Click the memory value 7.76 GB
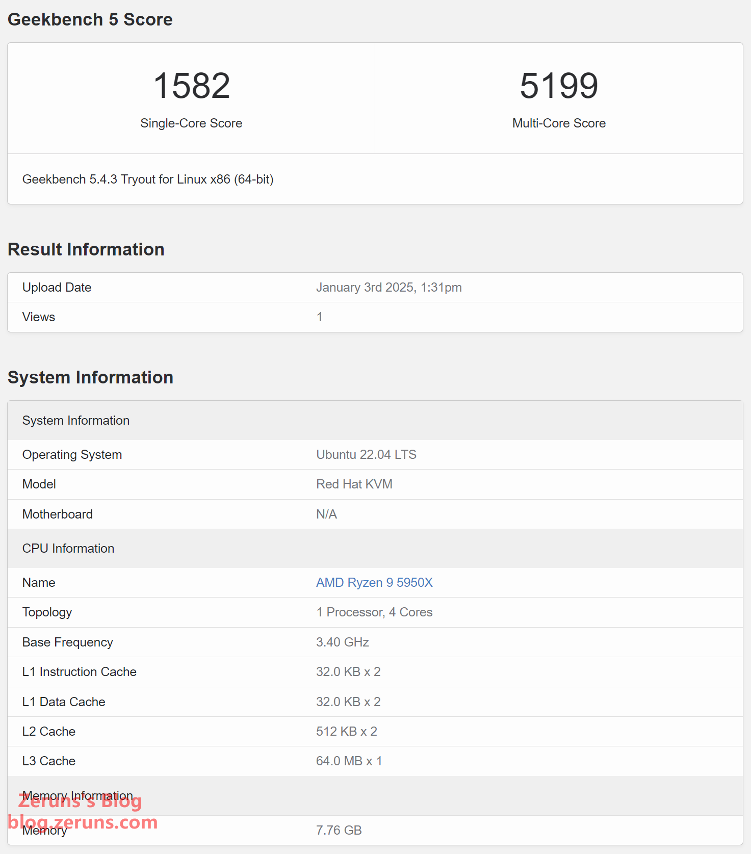Image resolution: width=751 pixels, height=854 pixels. [x=339, y=831]
